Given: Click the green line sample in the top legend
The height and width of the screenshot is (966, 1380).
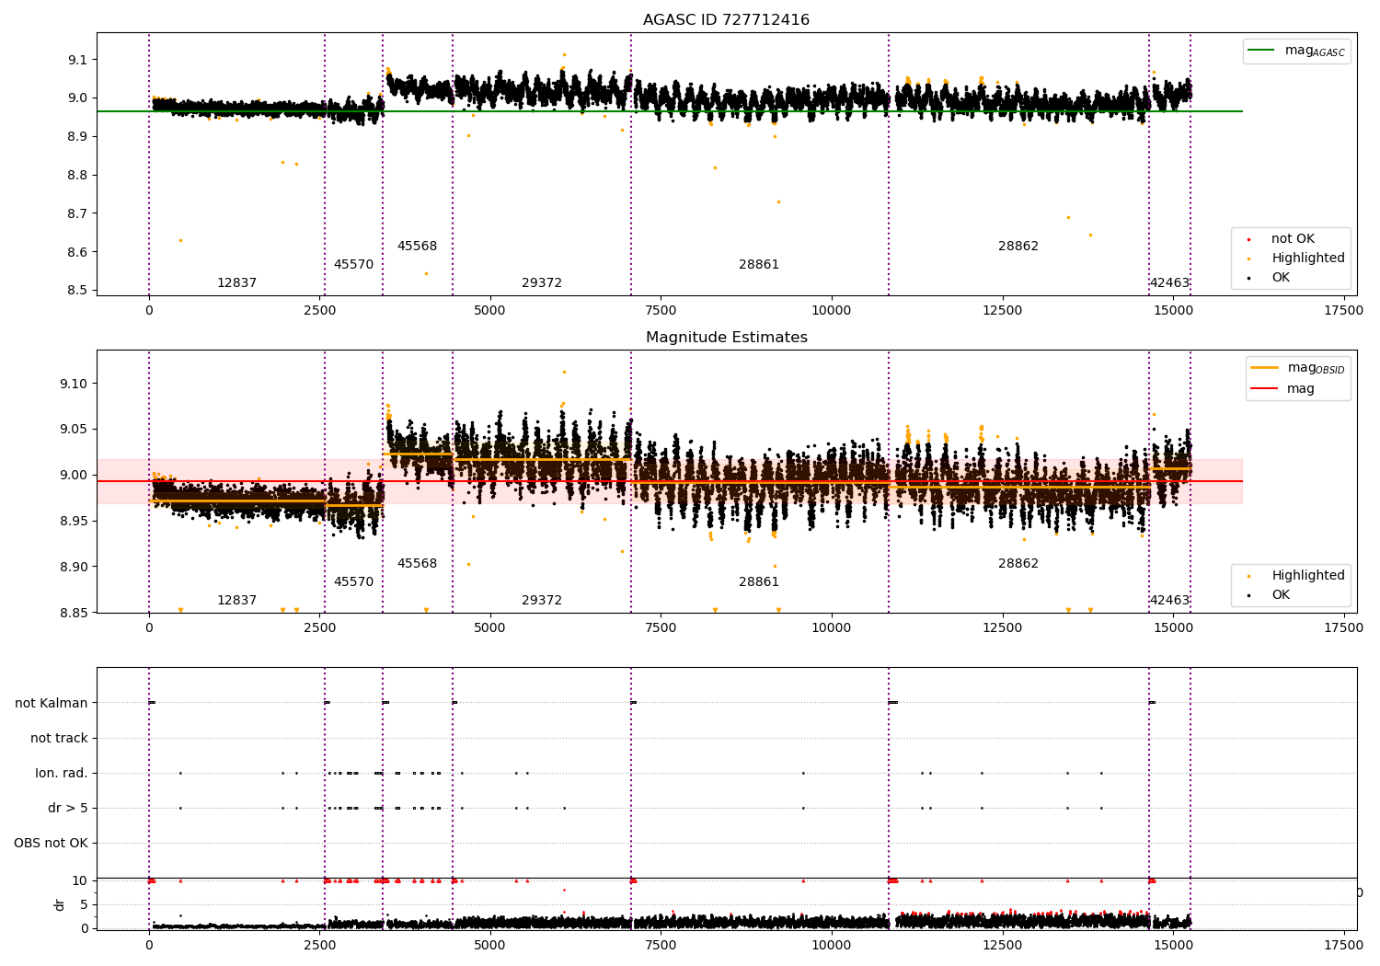Looking at the screenshot, I should pyautogui.click(x=1262, y=51).
